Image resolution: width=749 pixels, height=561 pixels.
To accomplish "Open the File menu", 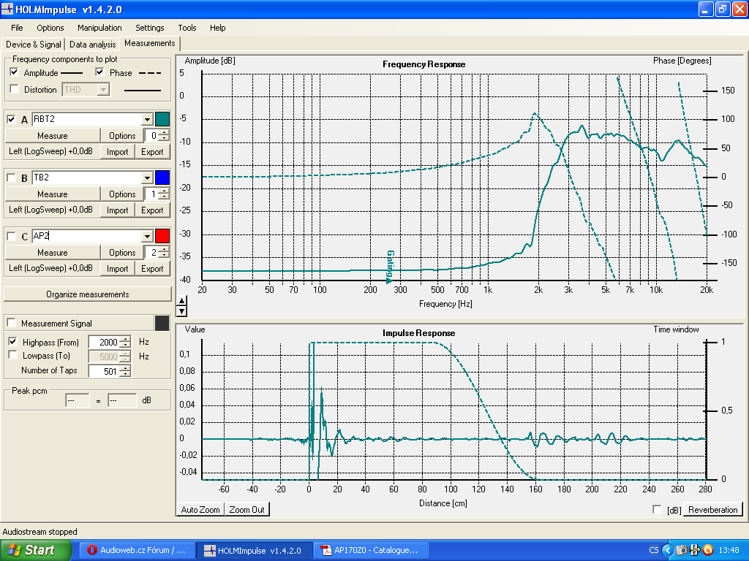I will pos(17,28).
